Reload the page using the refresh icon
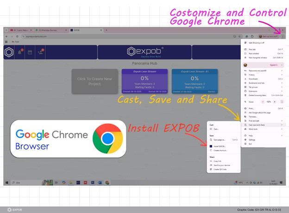This screenshot has height=213, width=289. tap(17, 36)
